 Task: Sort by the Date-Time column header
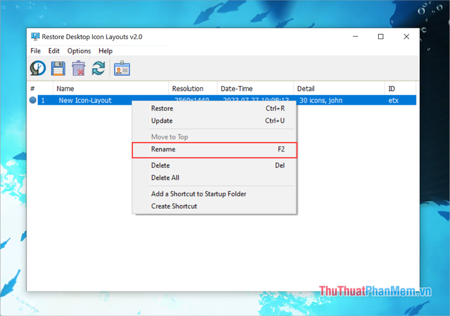point(255,89)
